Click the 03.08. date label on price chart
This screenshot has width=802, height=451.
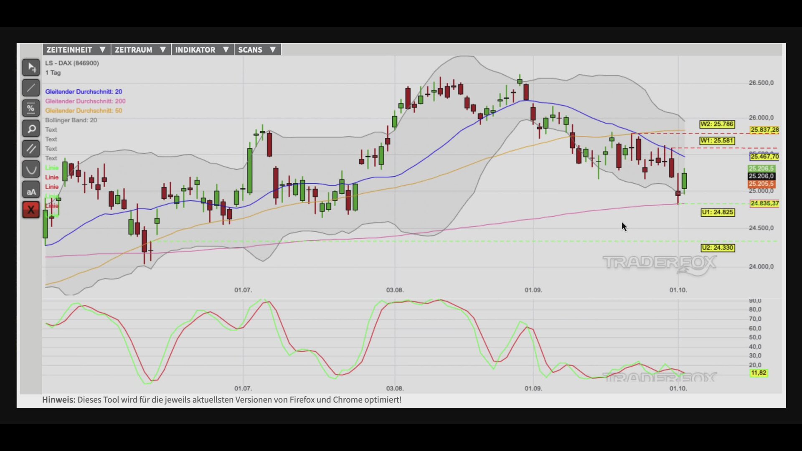point(395,290)
